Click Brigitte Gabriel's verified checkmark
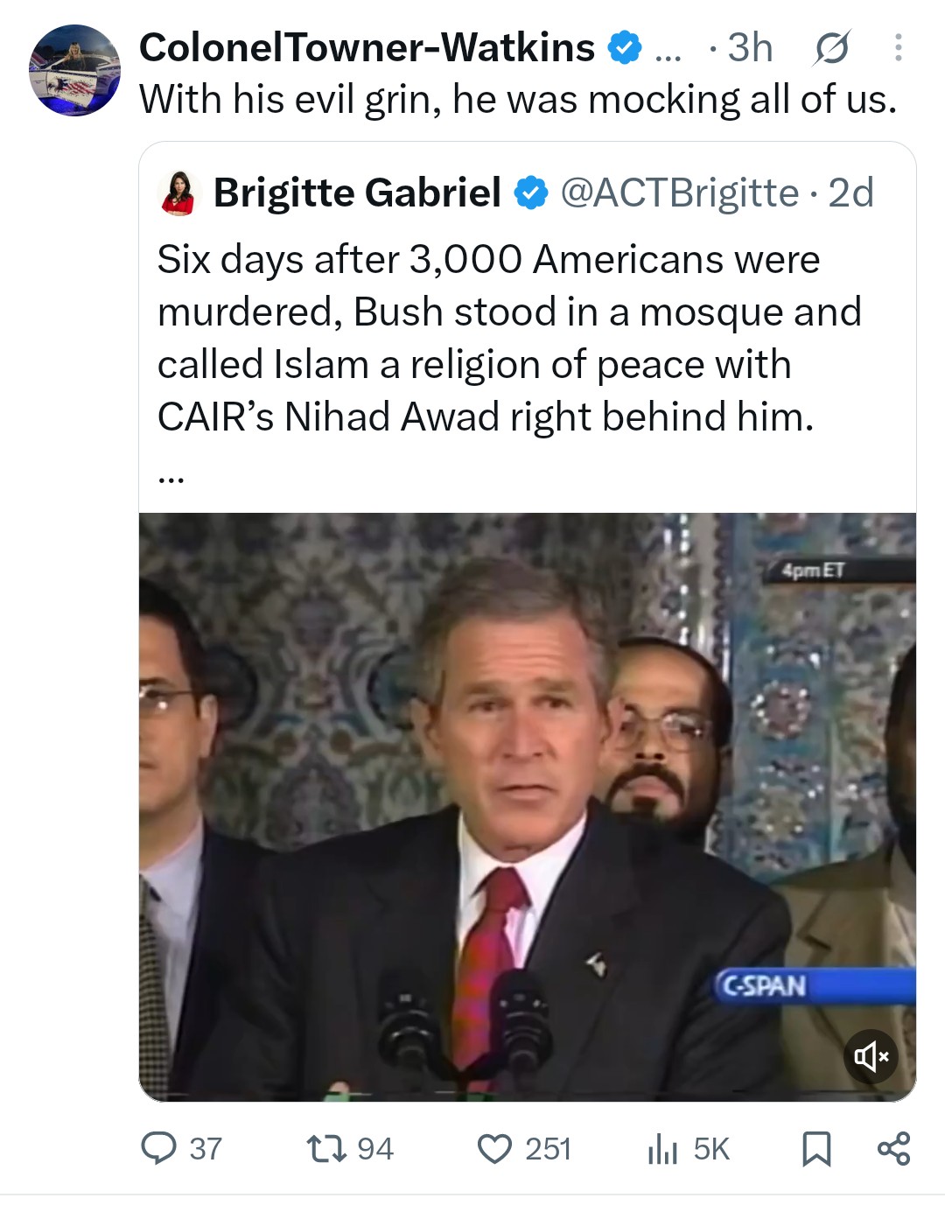Viewport: 945px width, 1212px height. click(x=530, y=193)
